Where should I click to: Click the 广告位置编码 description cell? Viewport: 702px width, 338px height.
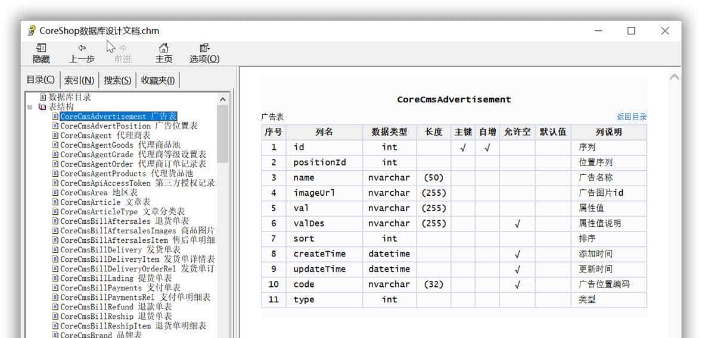[x=609, y=284]
